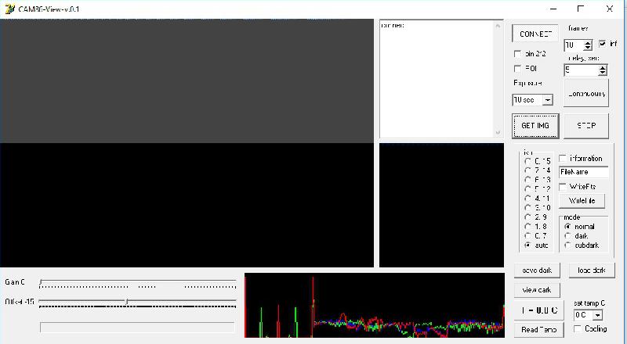
Task: Toggle the WriteFits checkbox
Action: 563,186
